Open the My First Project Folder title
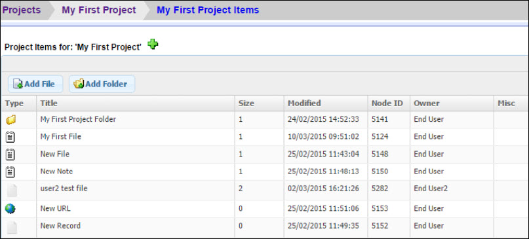The image size is (529, 239). click(x=78, y=119)
